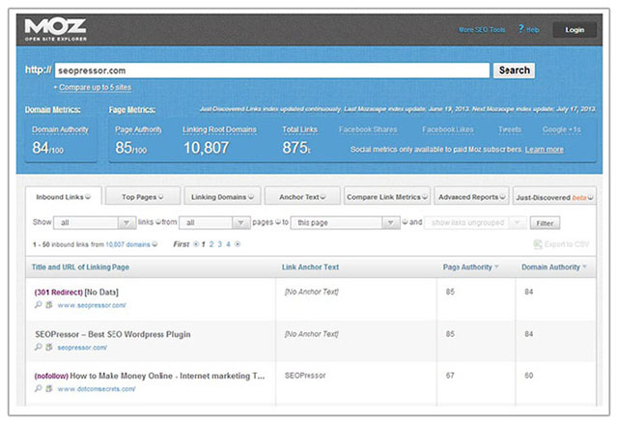Open the seopressor.com/ link

coord(82,347)
